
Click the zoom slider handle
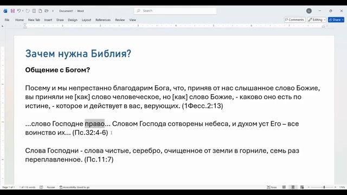[x=324, y=187]
